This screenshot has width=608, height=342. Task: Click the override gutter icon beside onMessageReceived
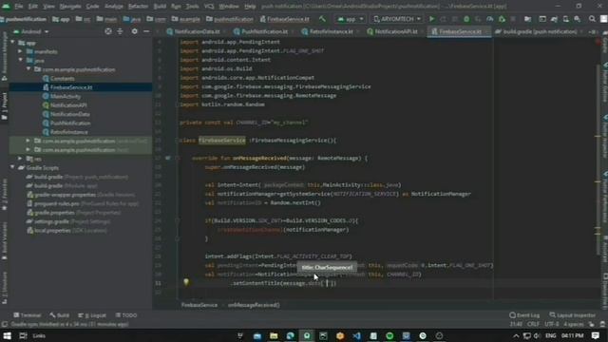(168, 158)
